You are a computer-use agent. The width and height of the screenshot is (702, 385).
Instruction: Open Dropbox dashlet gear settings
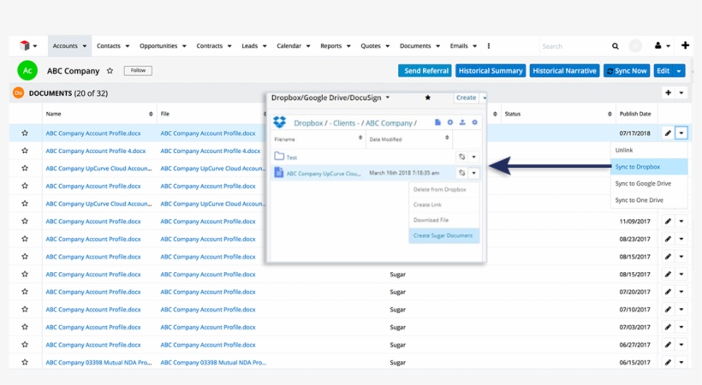(x=474, y=122)
